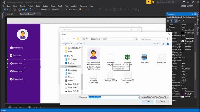The height and width of the screenshot is (112, 200).
Task: Click the Change your view icon
Action: point(155,44)
